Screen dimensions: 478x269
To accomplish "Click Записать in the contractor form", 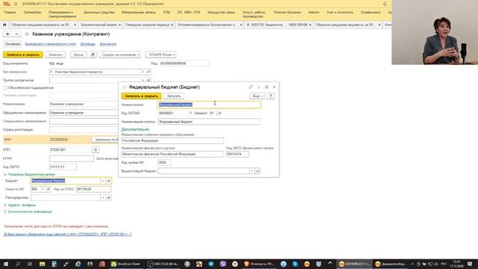I will [x=55, y=55].
